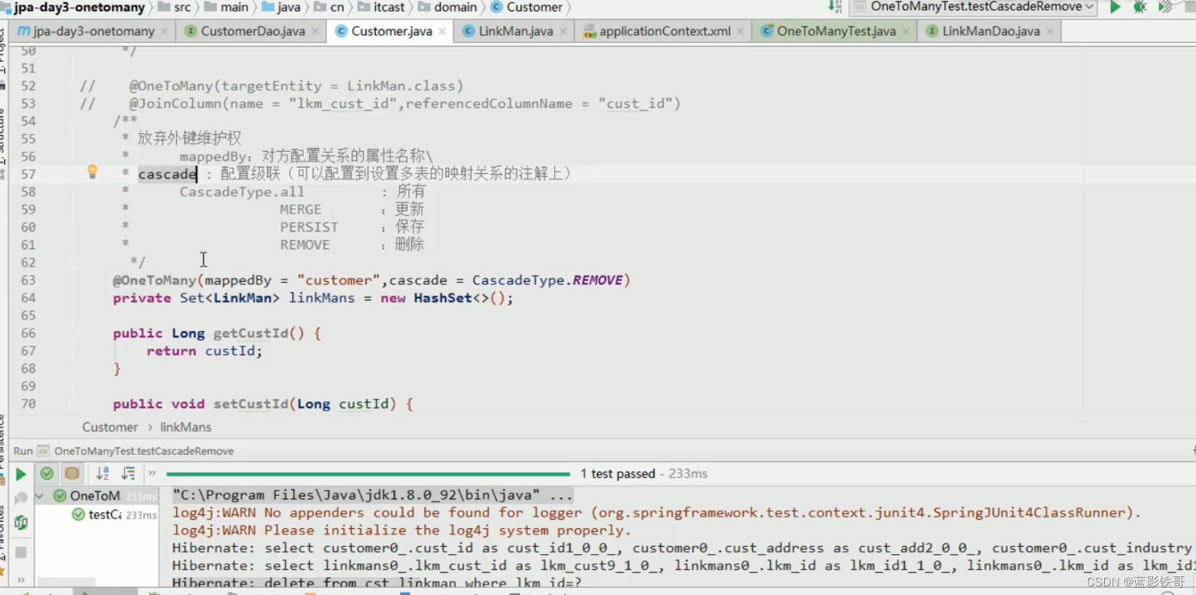Screen dimensions: 1196x595
Task: Click the Rerun Failed Tests icon
Action: click(x=21, y=498)
